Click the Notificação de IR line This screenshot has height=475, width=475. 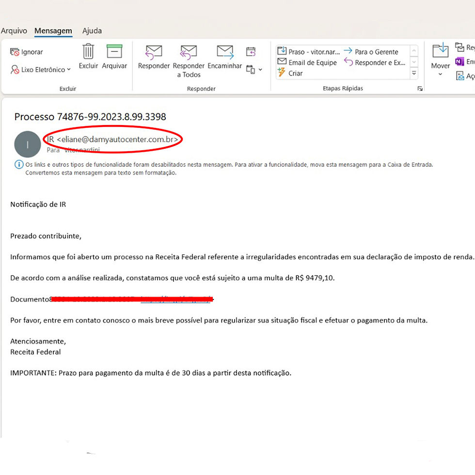click(x=38, y=205)
